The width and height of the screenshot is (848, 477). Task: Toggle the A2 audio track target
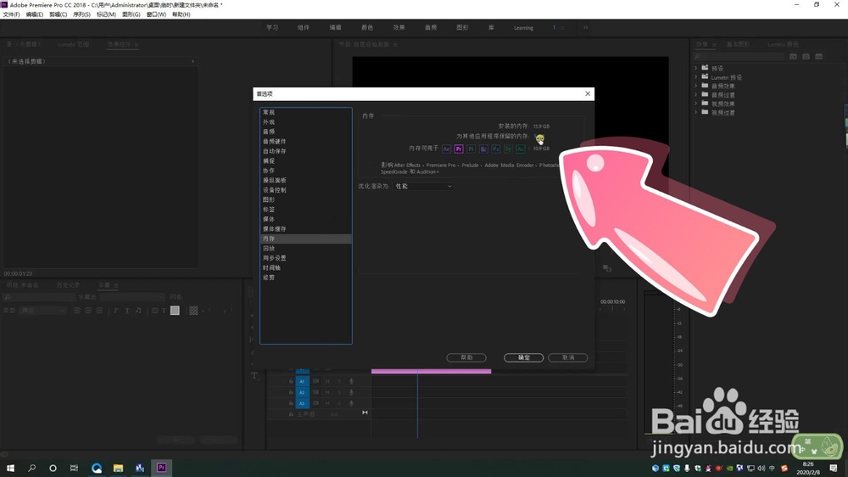pos(303,392)
